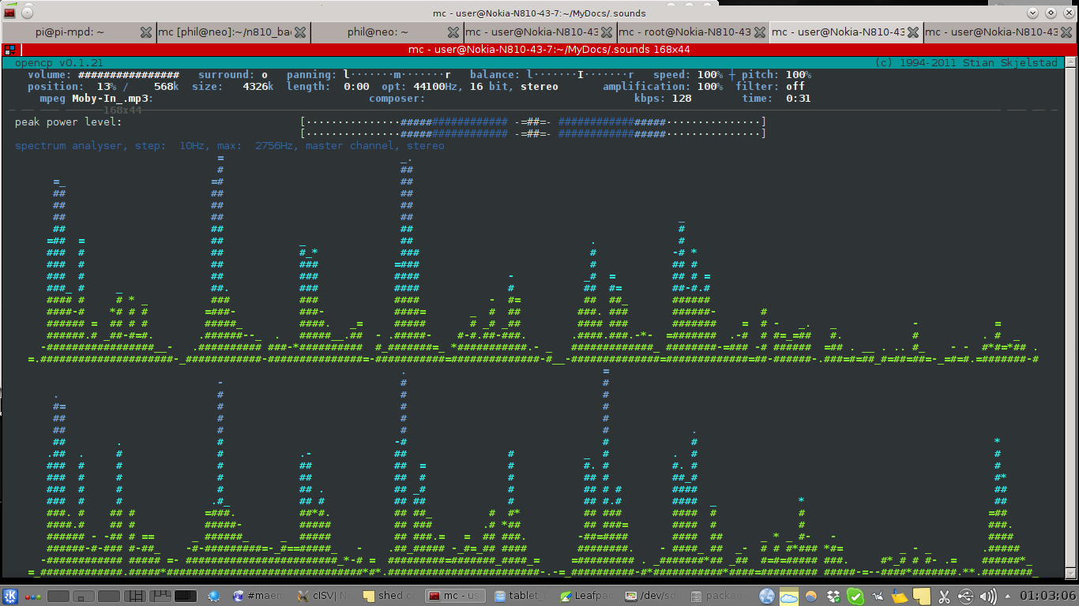The height and width of the screenshot is (606, 1079).
Task: Select the mc - us taskbar entry
Action: (456, 596)
